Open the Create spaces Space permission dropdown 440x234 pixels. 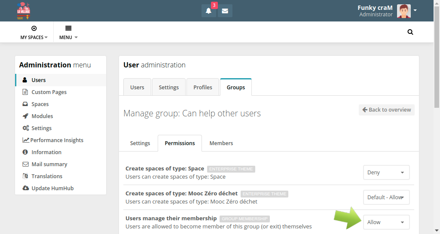point(386,173)
